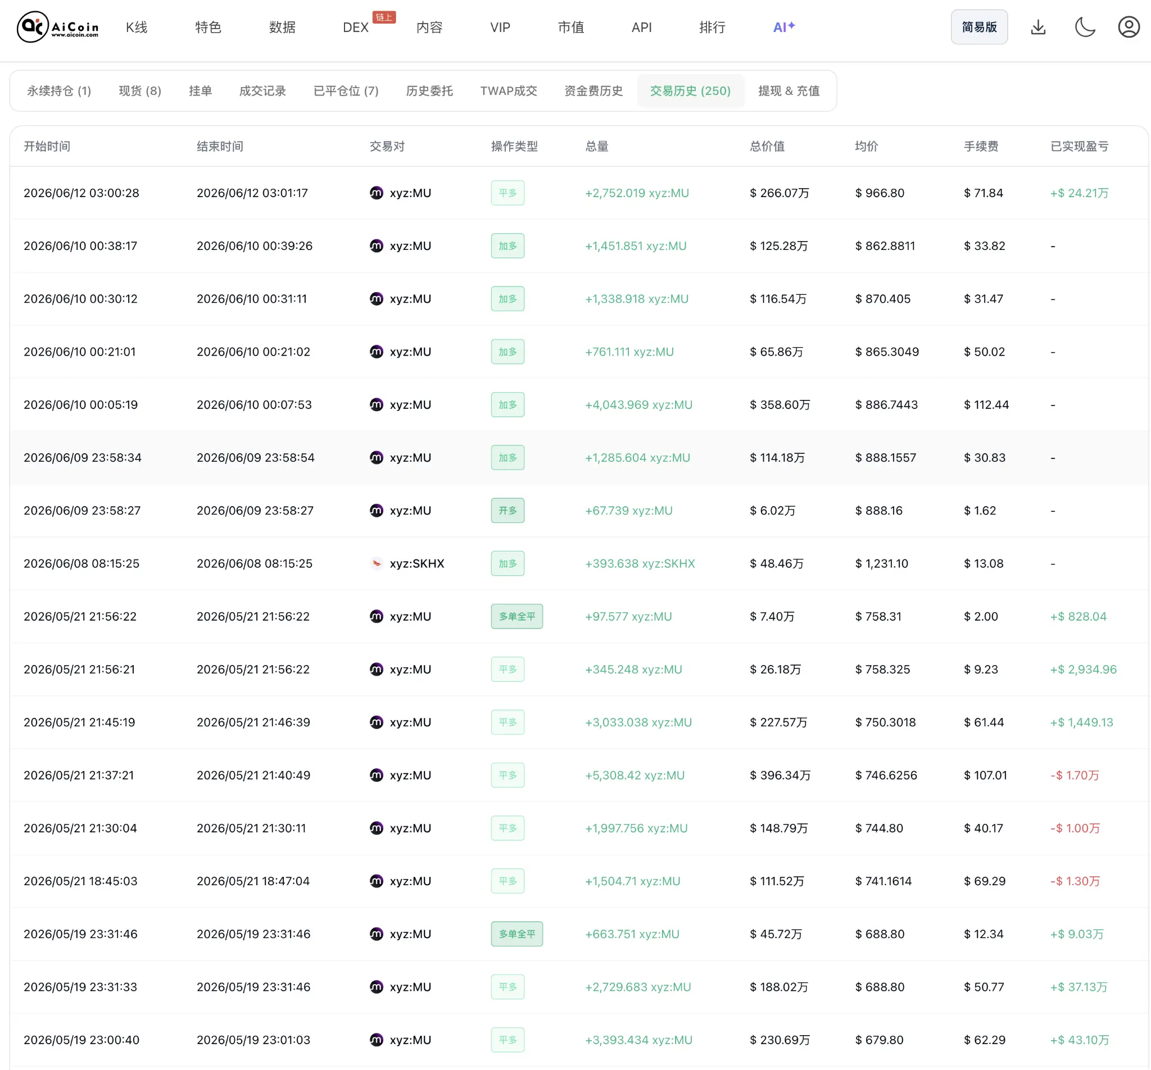Click the MU coin icon in 05/19 23:00:40 row
The image size is (1151, 1070).
tap(377, 1040)
